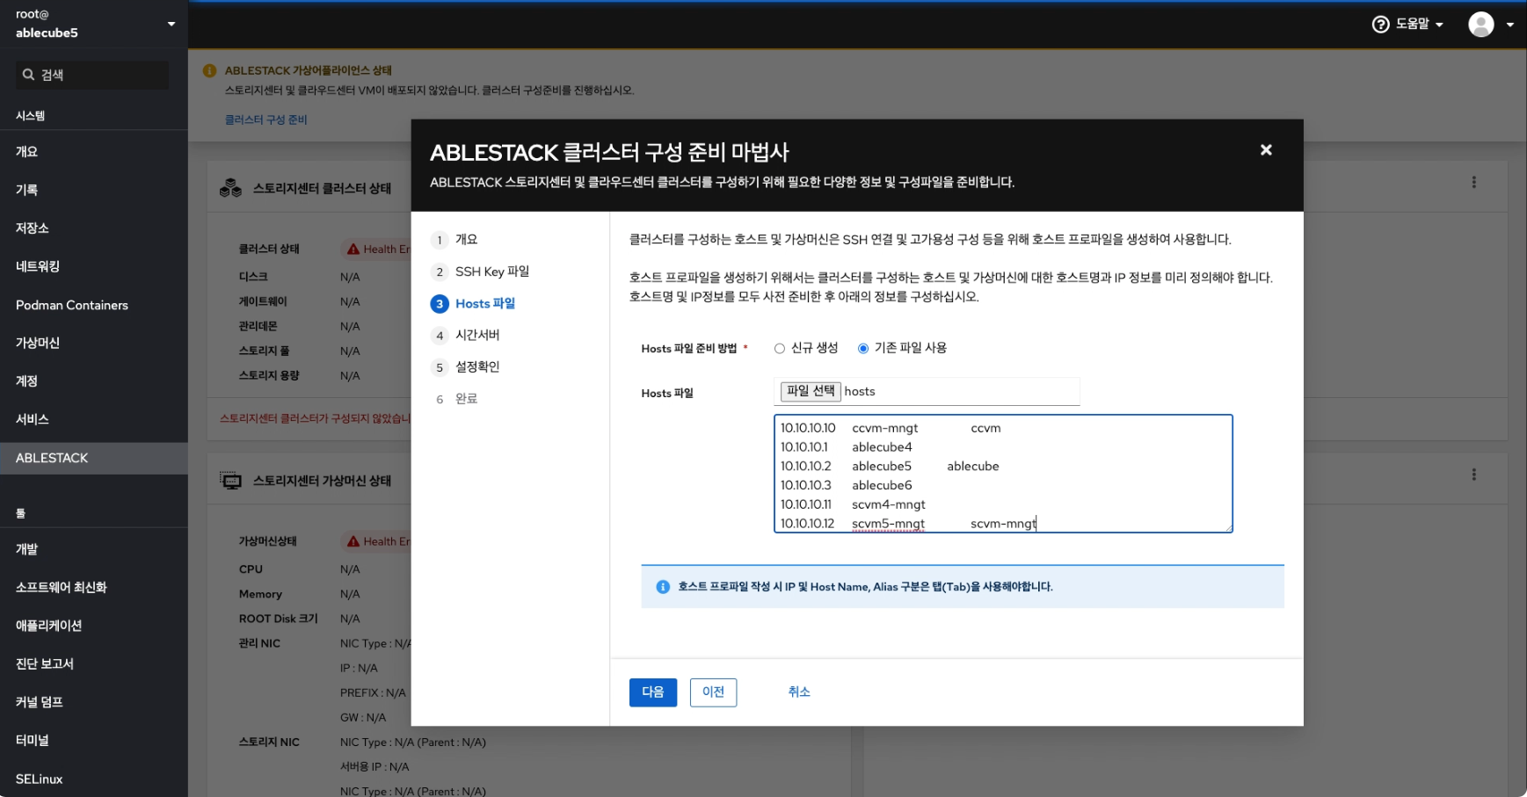
Task: Go to wizard step 2 SSH Key 파일
Action: click(480, 272)
